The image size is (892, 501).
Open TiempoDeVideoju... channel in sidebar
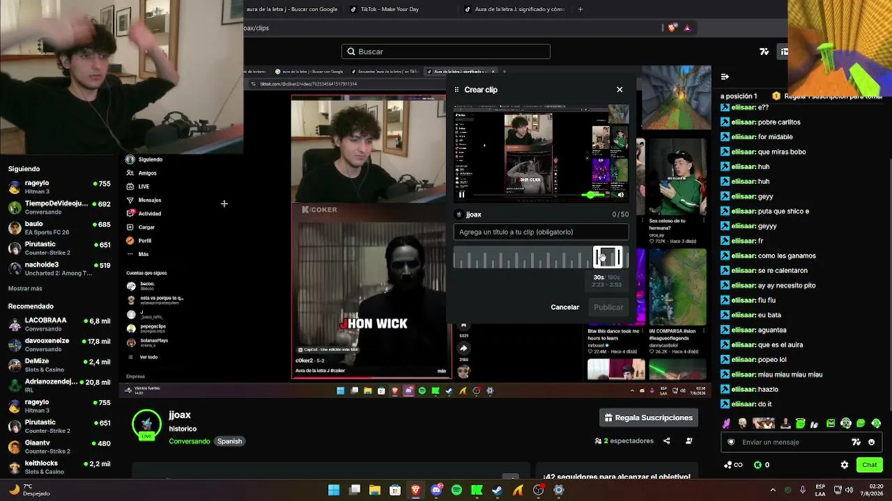[x=59, y=207]
